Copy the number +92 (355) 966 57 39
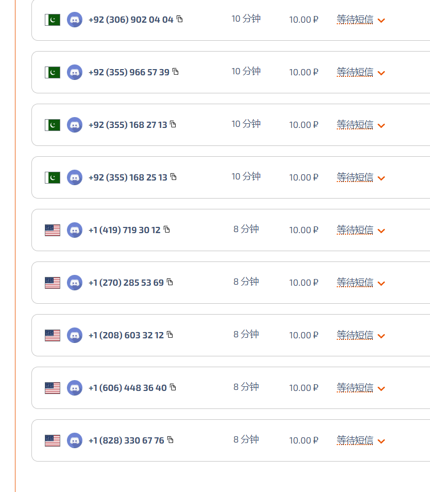The height and width of the screenshot is (492, 430). pos(176,72)
